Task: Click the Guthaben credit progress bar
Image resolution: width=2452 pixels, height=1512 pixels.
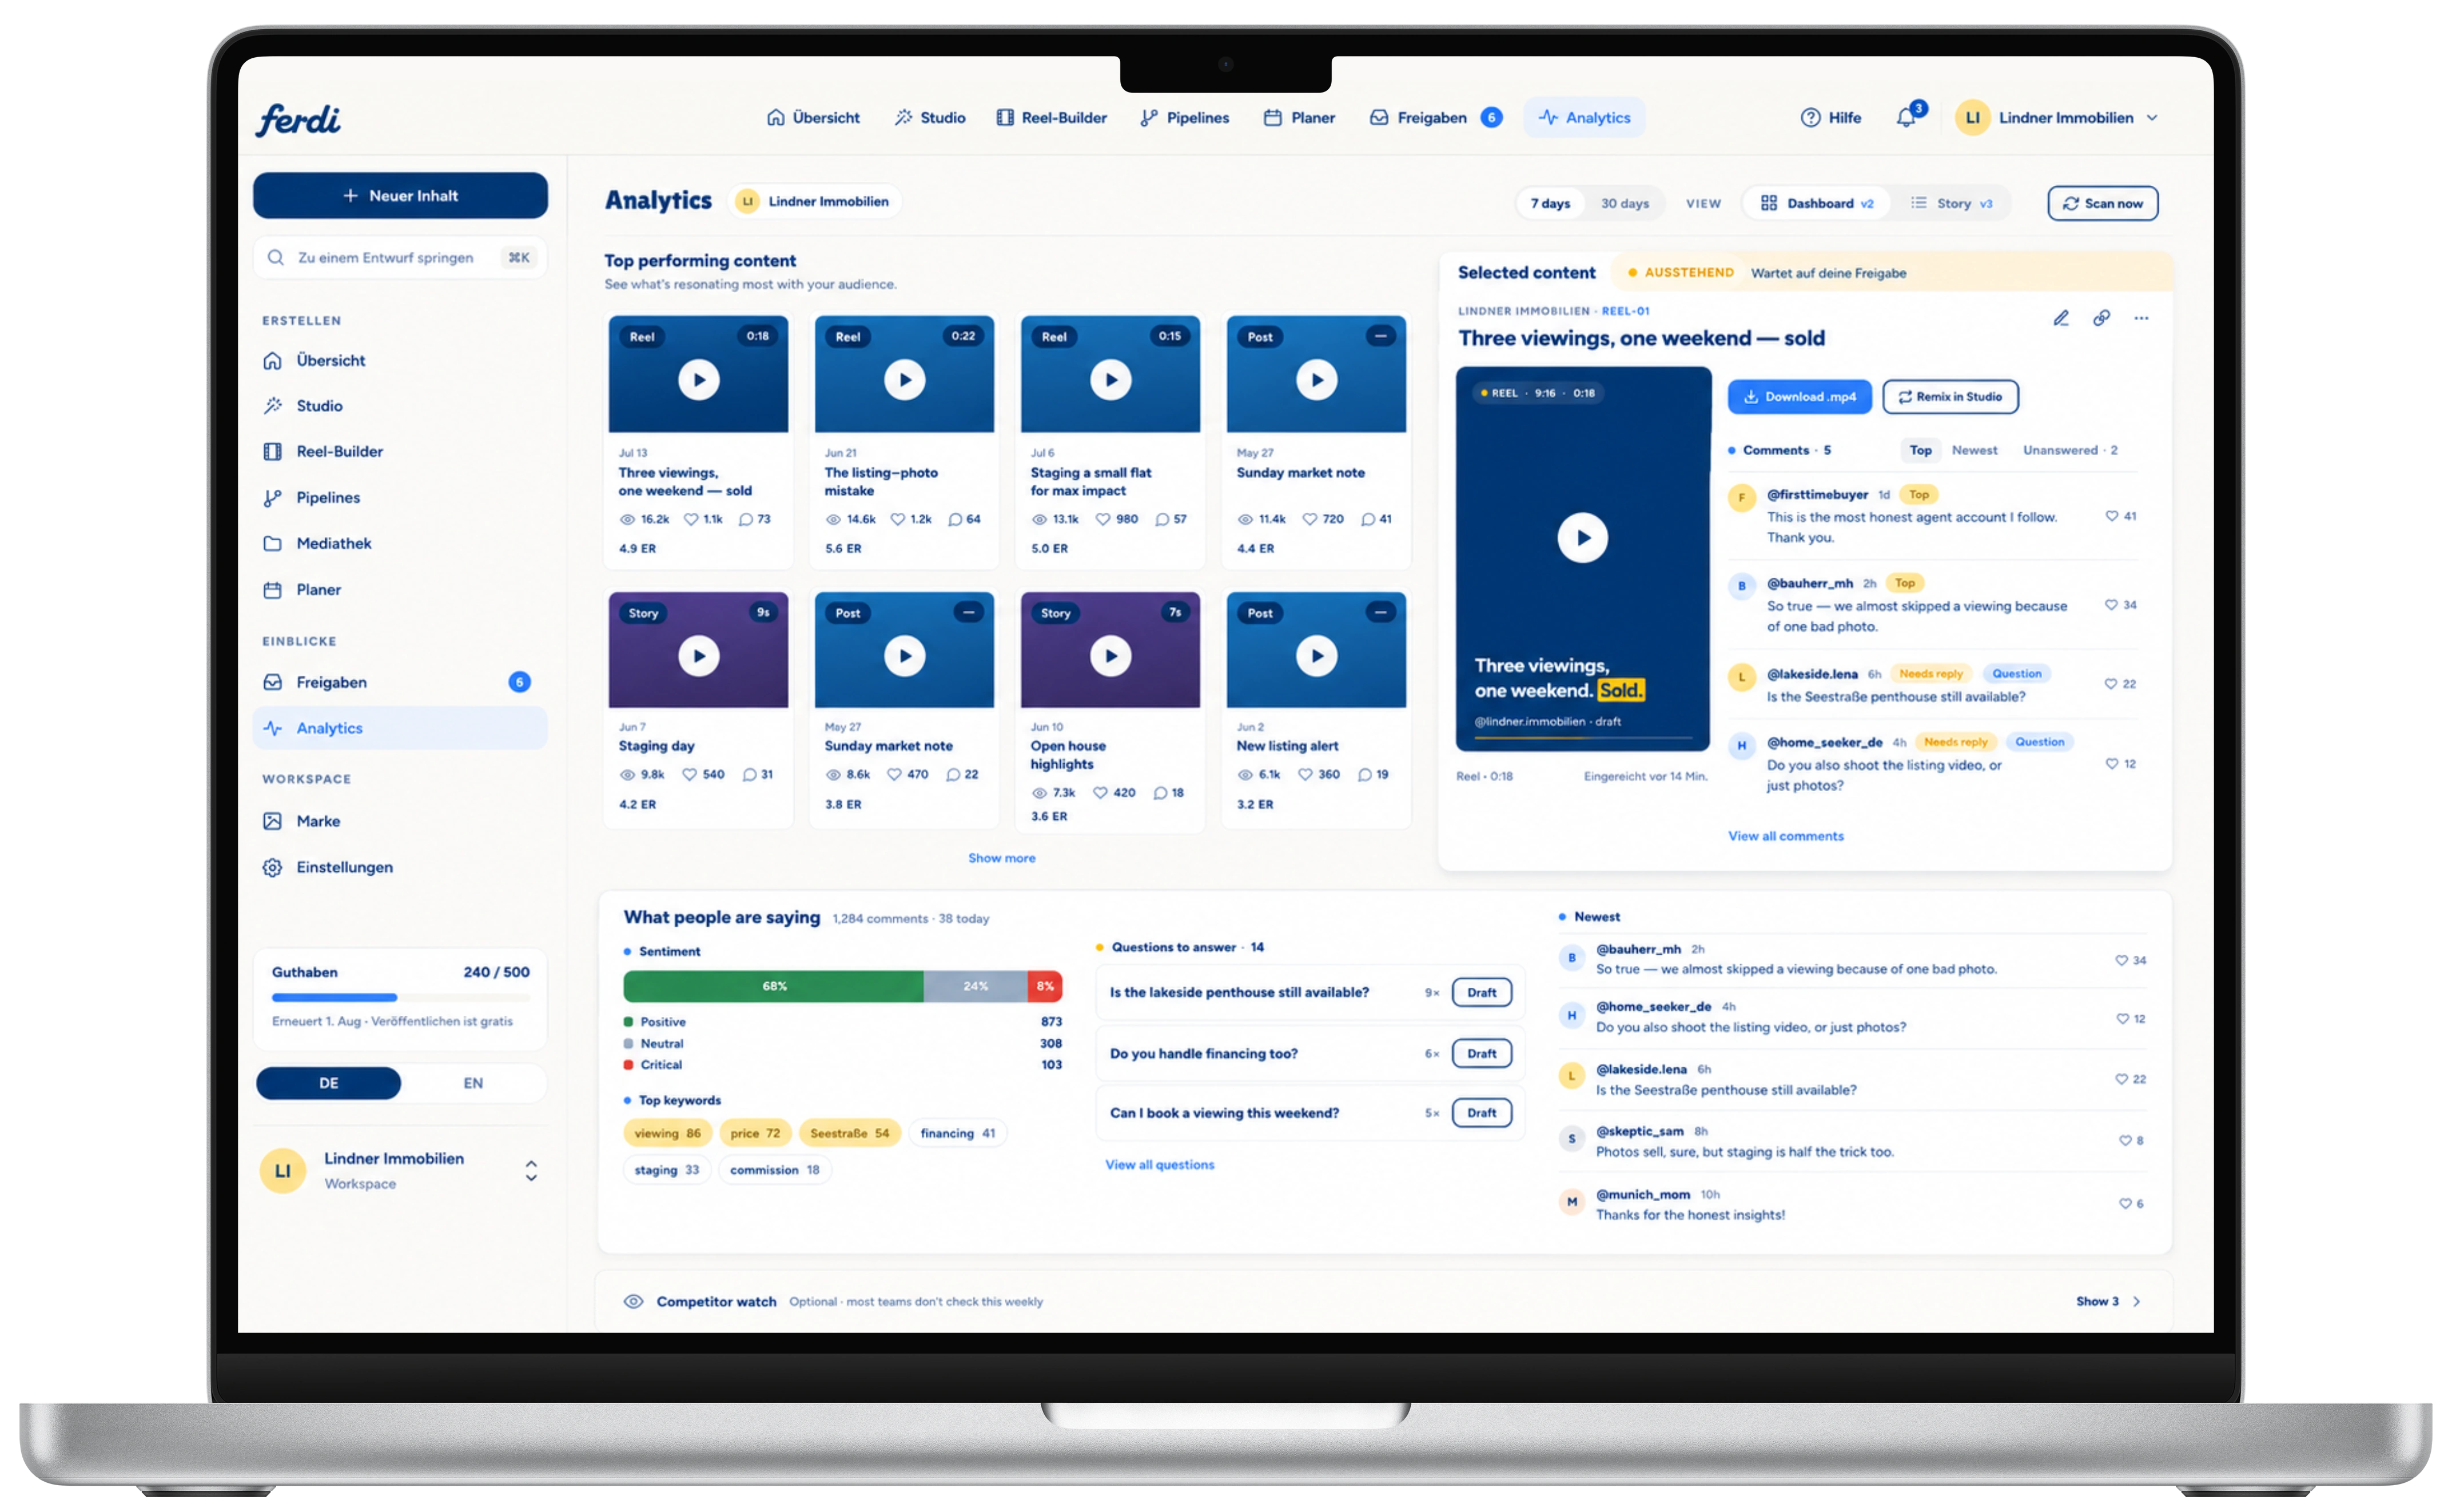Action: point(400,998)
